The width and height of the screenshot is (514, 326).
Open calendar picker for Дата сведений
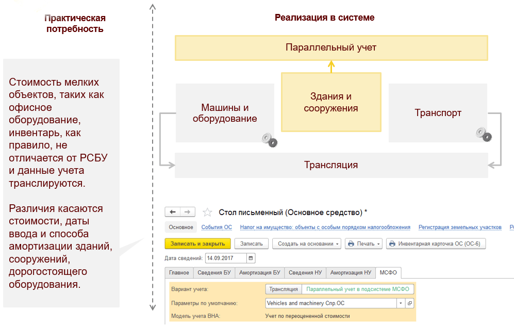[x=251, y=258]
